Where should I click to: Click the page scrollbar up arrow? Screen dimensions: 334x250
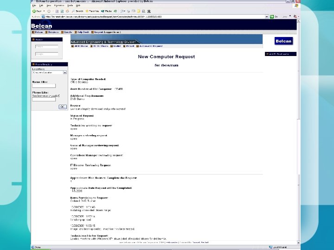click(298, 21)
